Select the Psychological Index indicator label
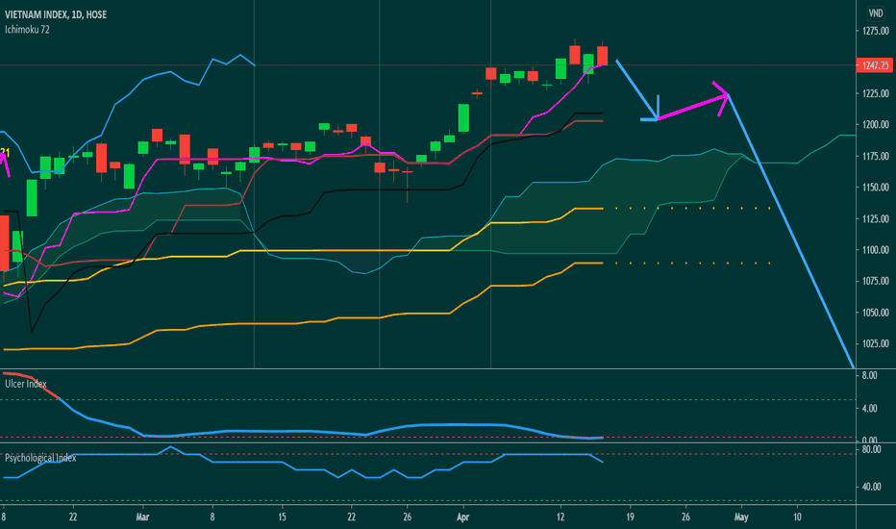 40,458
